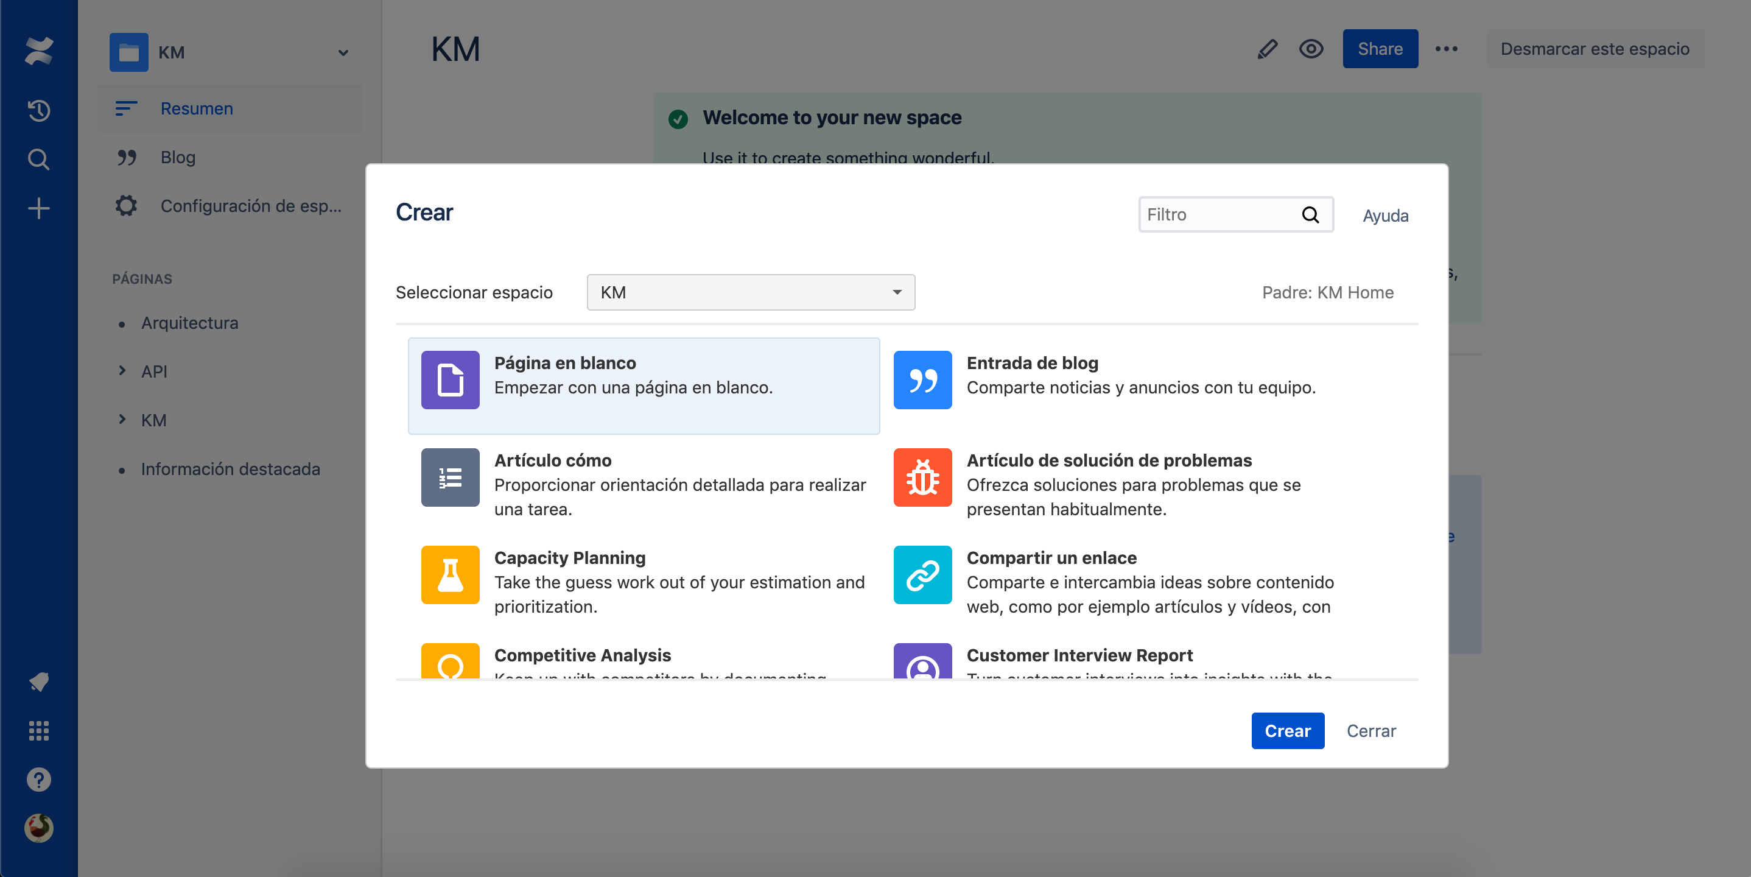Open the Blog sidebar item
The width and height of the screenshot is (1751, 877).
tap(177, 157)
